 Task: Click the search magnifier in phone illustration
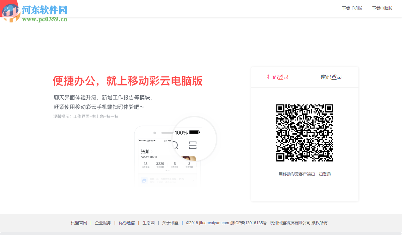click(175, 145)
